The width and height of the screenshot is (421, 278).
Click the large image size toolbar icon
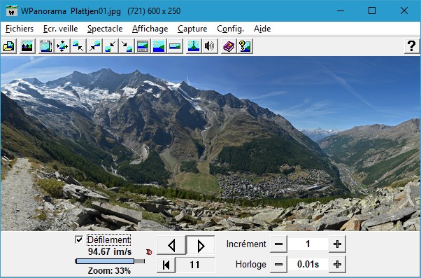[x=159, y=46]
